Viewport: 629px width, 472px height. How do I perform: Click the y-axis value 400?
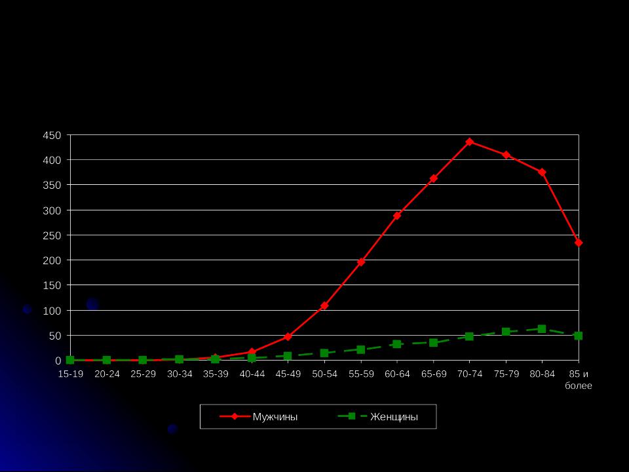click(52, 160)
